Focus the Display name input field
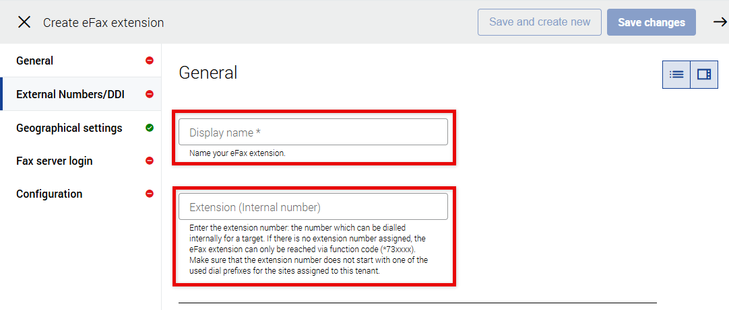 (313, 132)
